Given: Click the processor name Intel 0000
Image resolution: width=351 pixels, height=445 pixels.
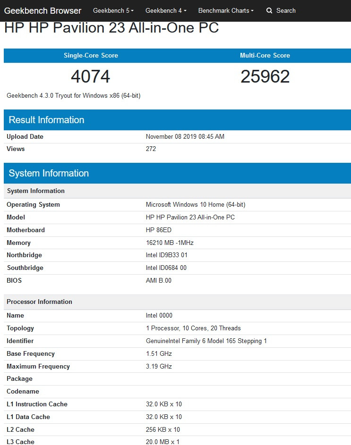Looking at the screenshot, I should [x=159, y=315].
